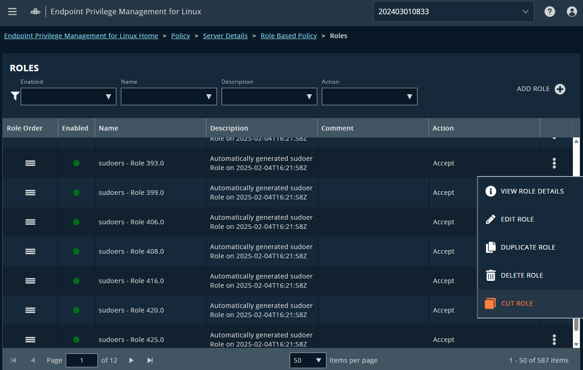Go to previous page of roles
Screen dimensions: 583x370
(x=33, y=360)
